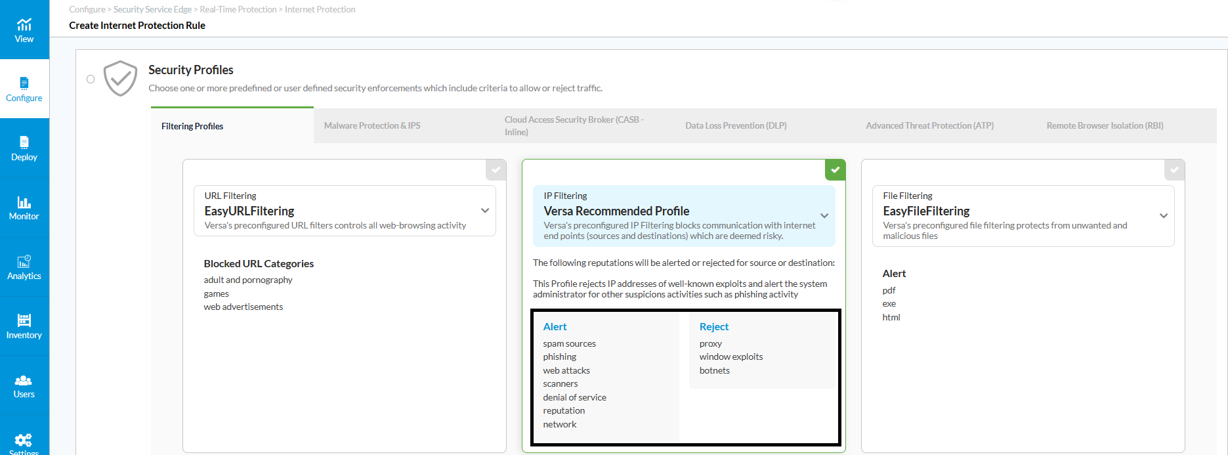The image size is (1228, 455).
Task: Click the Security Service Edge breadcrumb
Action: (x=152, y=9)
